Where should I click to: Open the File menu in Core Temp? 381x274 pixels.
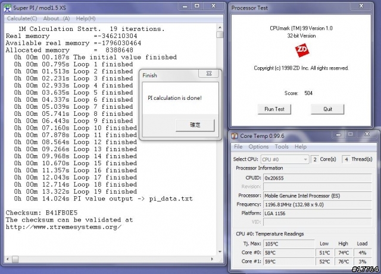238,147
